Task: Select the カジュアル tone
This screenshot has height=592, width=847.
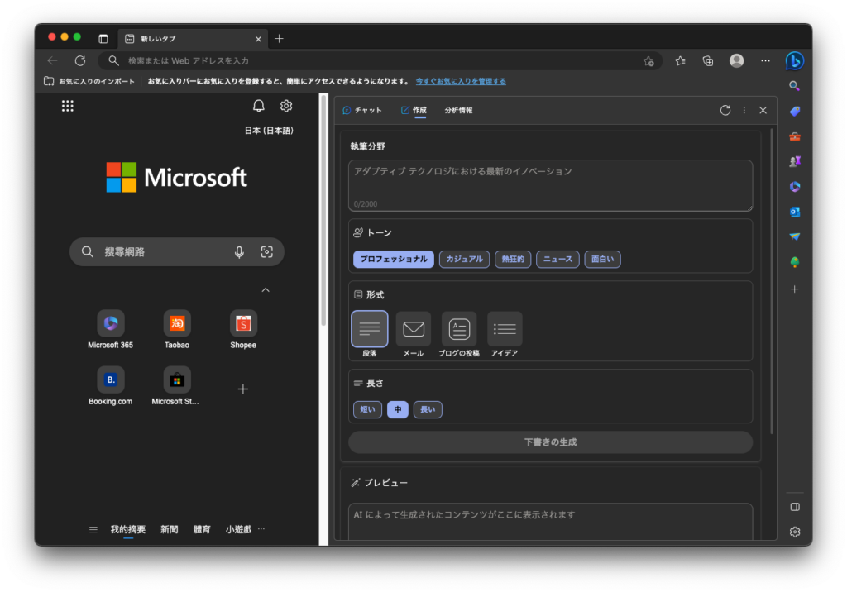Action: click(x=465, y=260)
